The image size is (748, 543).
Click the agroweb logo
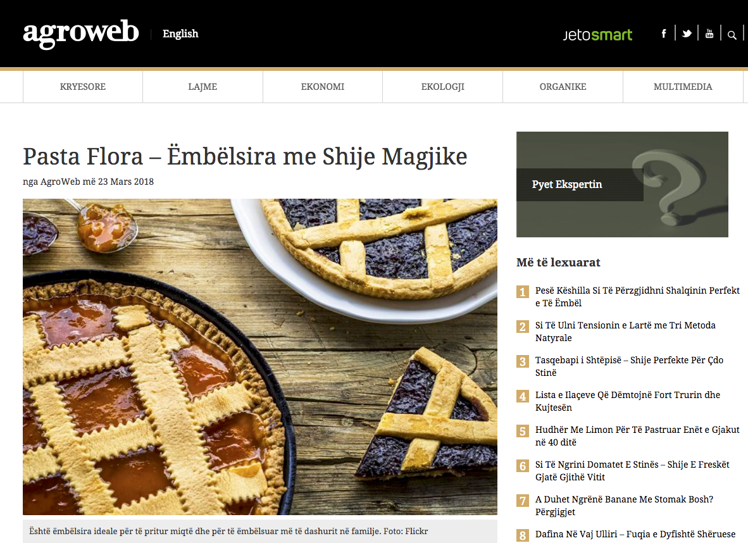pos(81,34)
